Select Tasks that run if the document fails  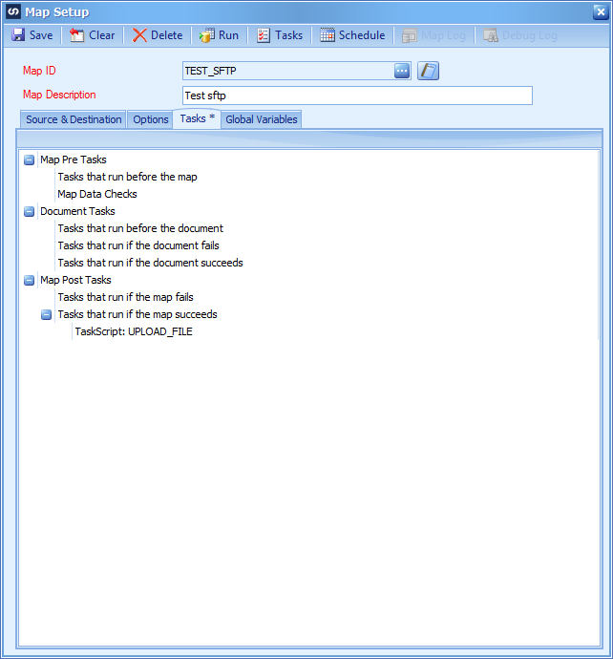[x=138, y=245]
